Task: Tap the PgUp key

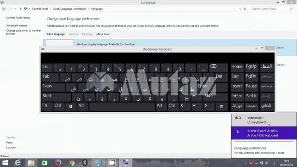Action: coord(251,68)
